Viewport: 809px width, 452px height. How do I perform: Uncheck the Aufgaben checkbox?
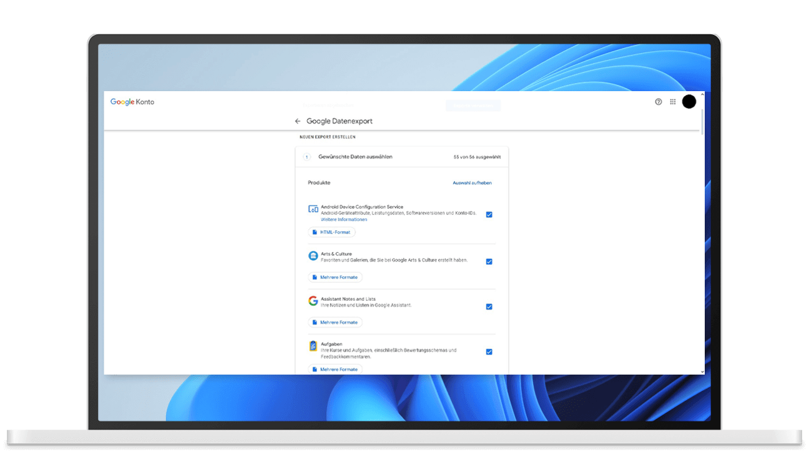click(489, 351)
